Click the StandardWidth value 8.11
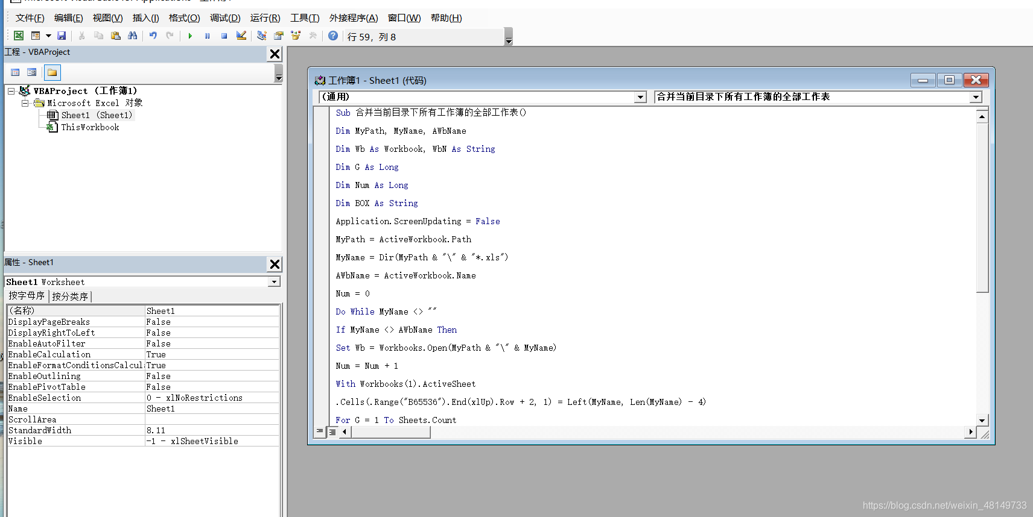 click(x=212, y=430)
